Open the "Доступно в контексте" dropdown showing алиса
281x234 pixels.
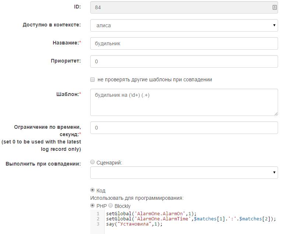click(184, 25)
